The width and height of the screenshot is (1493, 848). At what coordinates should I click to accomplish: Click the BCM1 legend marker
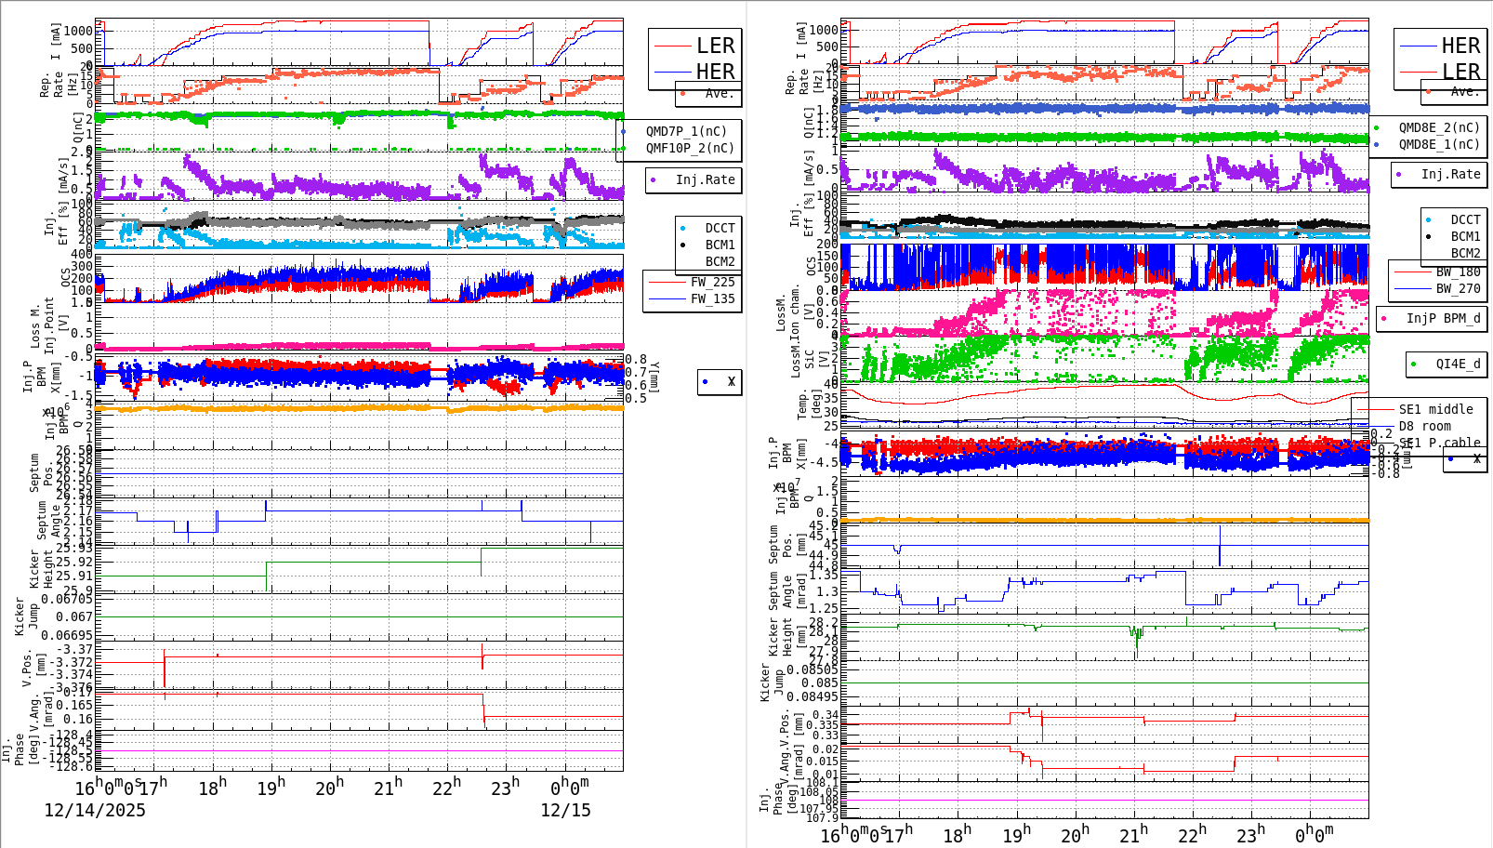coord(682,245)
